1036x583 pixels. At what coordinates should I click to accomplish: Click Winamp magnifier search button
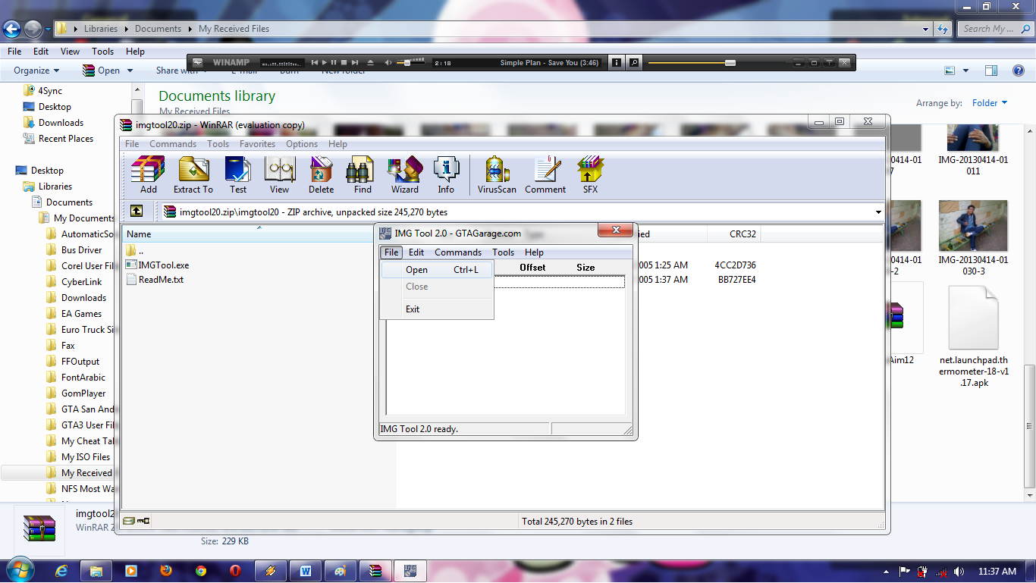[634, 62]
